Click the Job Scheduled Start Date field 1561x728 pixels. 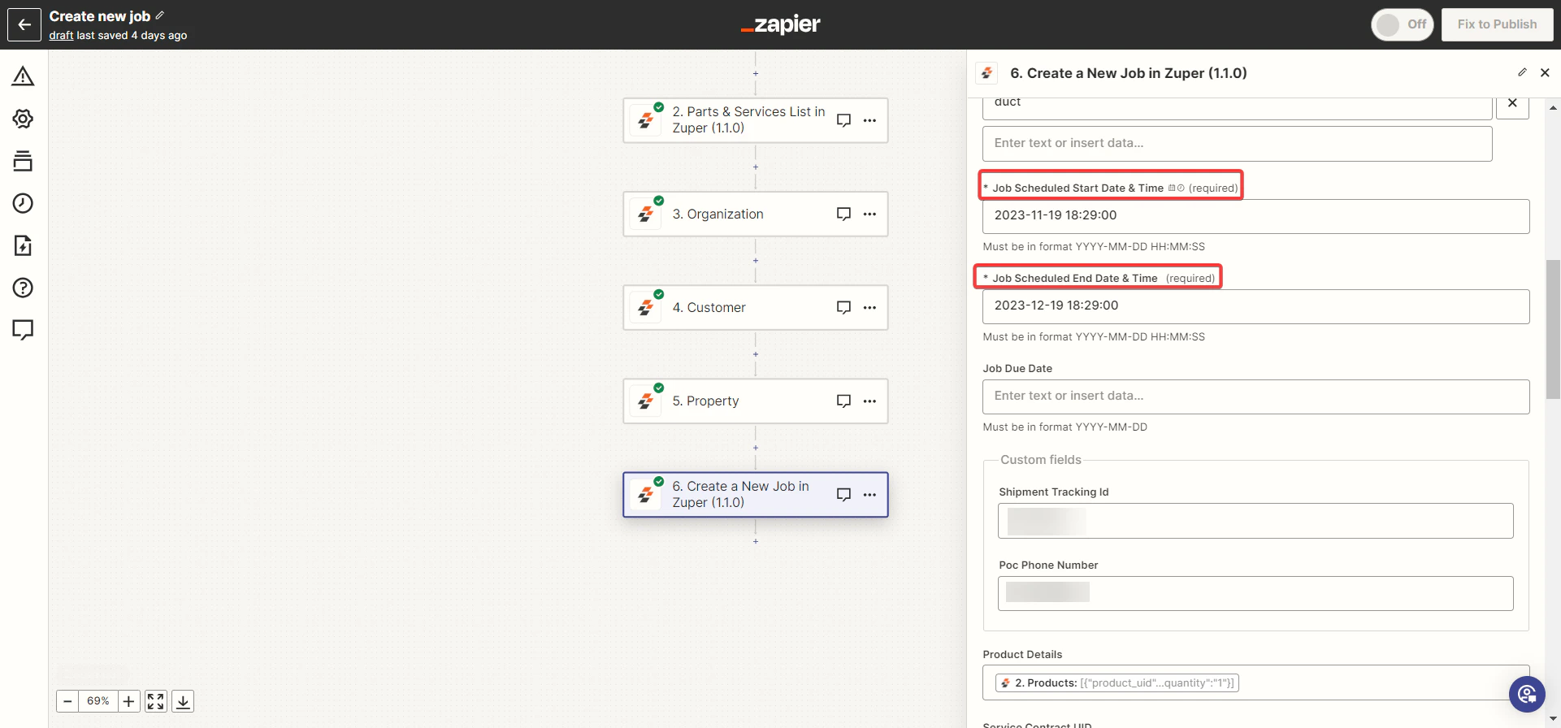pyautogui.click(x=1255, y=216)
